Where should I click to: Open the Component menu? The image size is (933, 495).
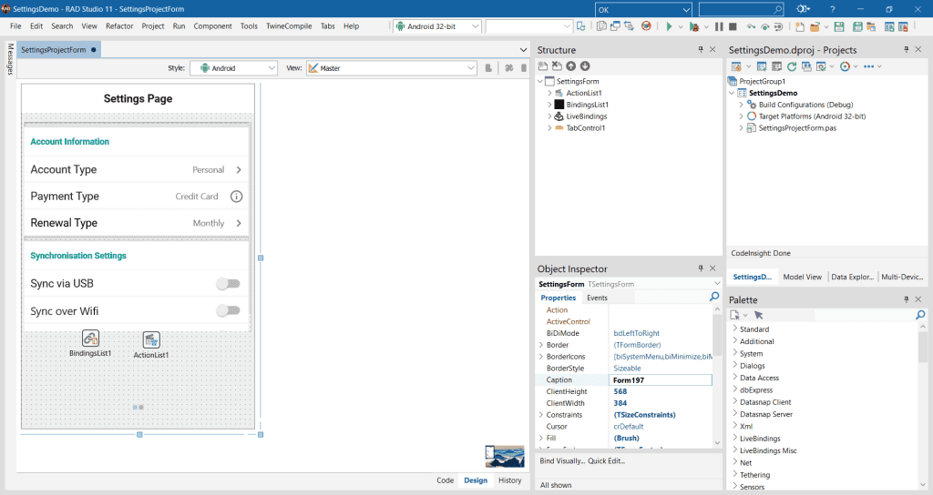point(212,26)
